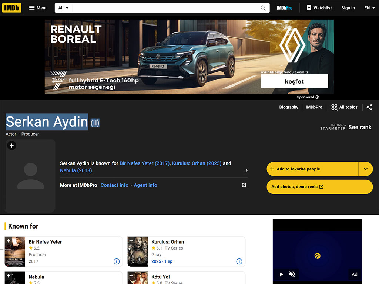The height and width of the screenshot is (284, 379).
Task: Unmute the video ad sound
Action: pyautogui.click(x=292, y=274)
